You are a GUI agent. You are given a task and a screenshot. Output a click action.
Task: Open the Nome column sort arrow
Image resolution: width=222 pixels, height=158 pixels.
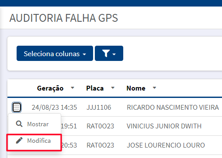pyautogui.click(x=154, y=87)
